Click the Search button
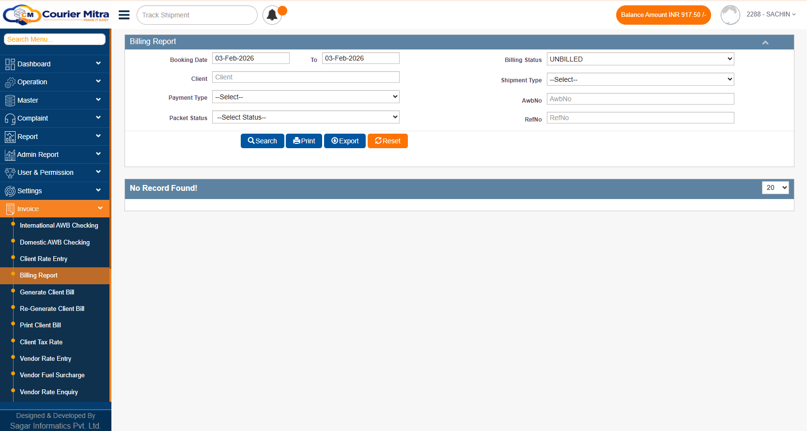The height and width of the screenshot is (431, 807). [263, 141]
